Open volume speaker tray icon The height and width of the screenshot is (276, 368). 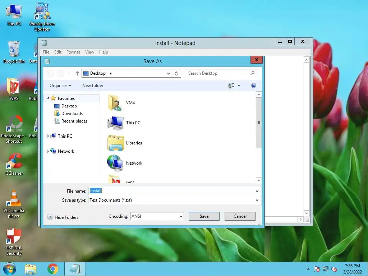point(334,269)
